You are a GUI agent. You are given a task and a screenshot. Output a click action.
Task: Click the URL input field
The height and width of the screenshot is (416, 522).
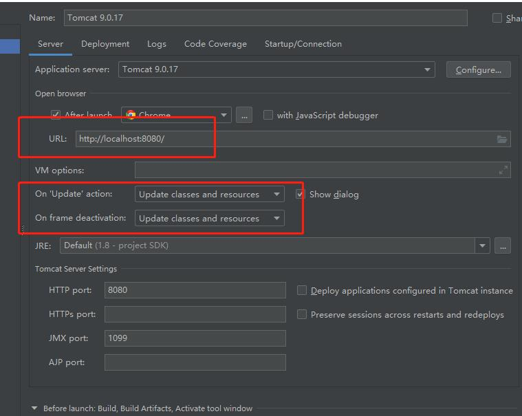tap(293, 139)
